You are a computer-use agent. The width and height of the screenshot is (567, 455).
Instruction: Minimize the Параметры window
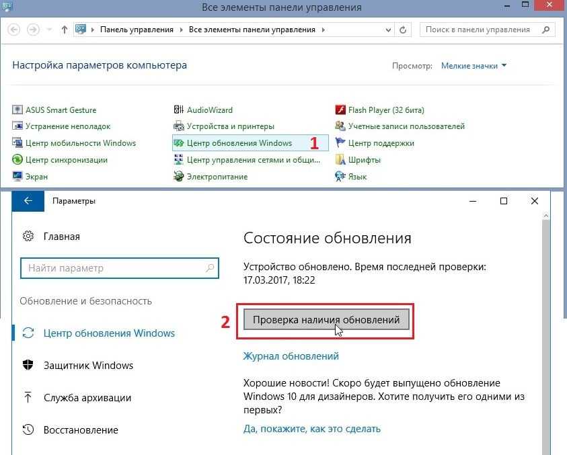[473, 201]
